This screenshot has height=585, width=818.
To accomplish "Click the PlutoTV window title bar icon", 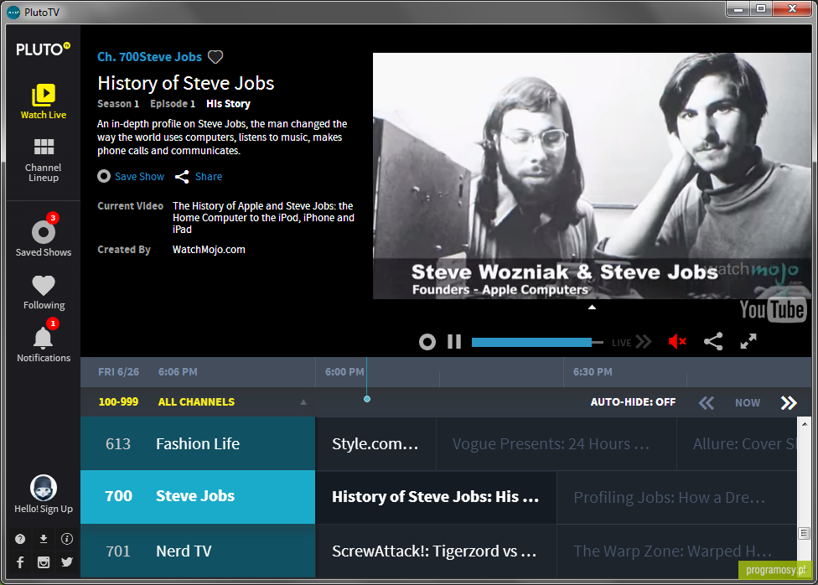I will tap(13, 12).
